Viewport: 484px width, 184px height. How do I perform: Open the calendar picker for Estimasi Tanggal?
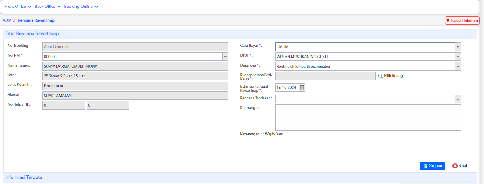302,88
